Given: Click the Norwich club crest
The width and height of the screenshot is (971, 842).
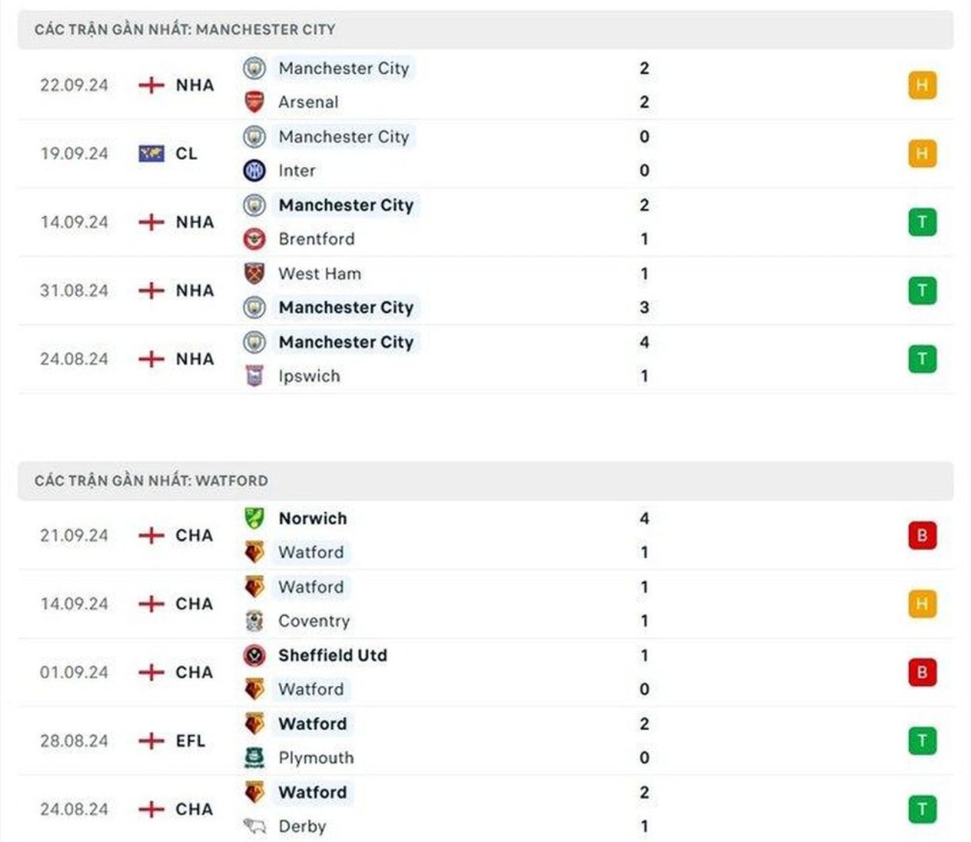Looking at the screenshot, I should 255,518.
